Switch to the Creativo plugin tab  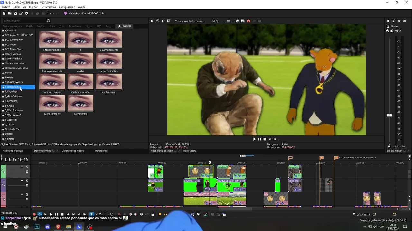click(41, 26)
